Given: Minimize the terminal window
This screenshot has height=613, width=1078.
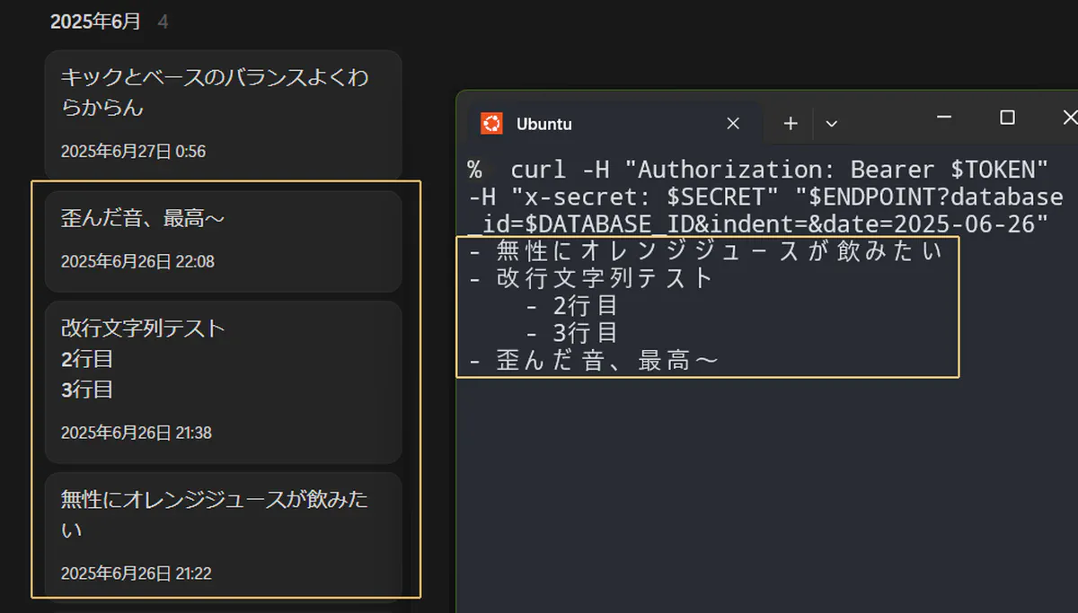Looking at the screenshot, I should click(x=943, y=118).
